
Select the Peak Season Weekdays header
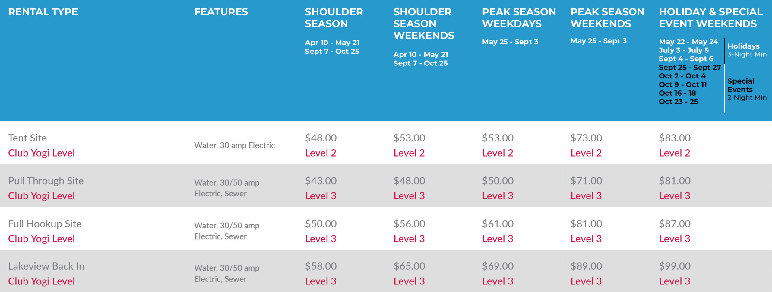(x=519, y=17)
